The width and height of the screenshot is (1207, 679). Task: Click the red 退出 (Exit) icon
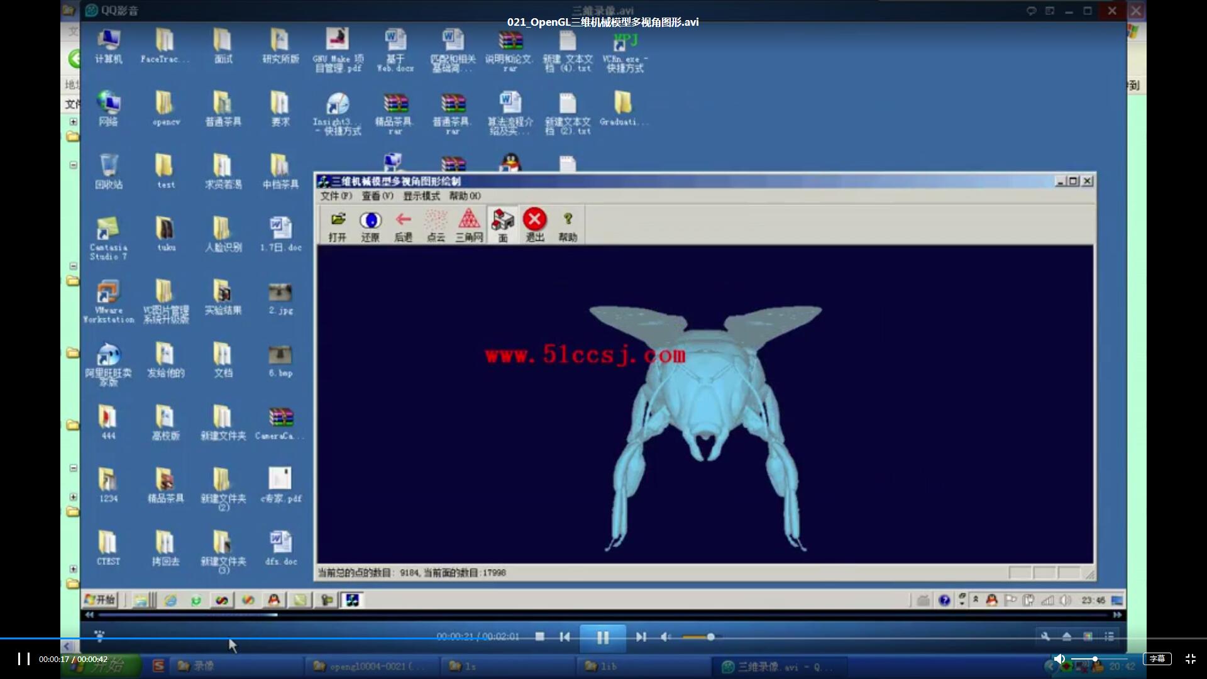tap(535, 226)
